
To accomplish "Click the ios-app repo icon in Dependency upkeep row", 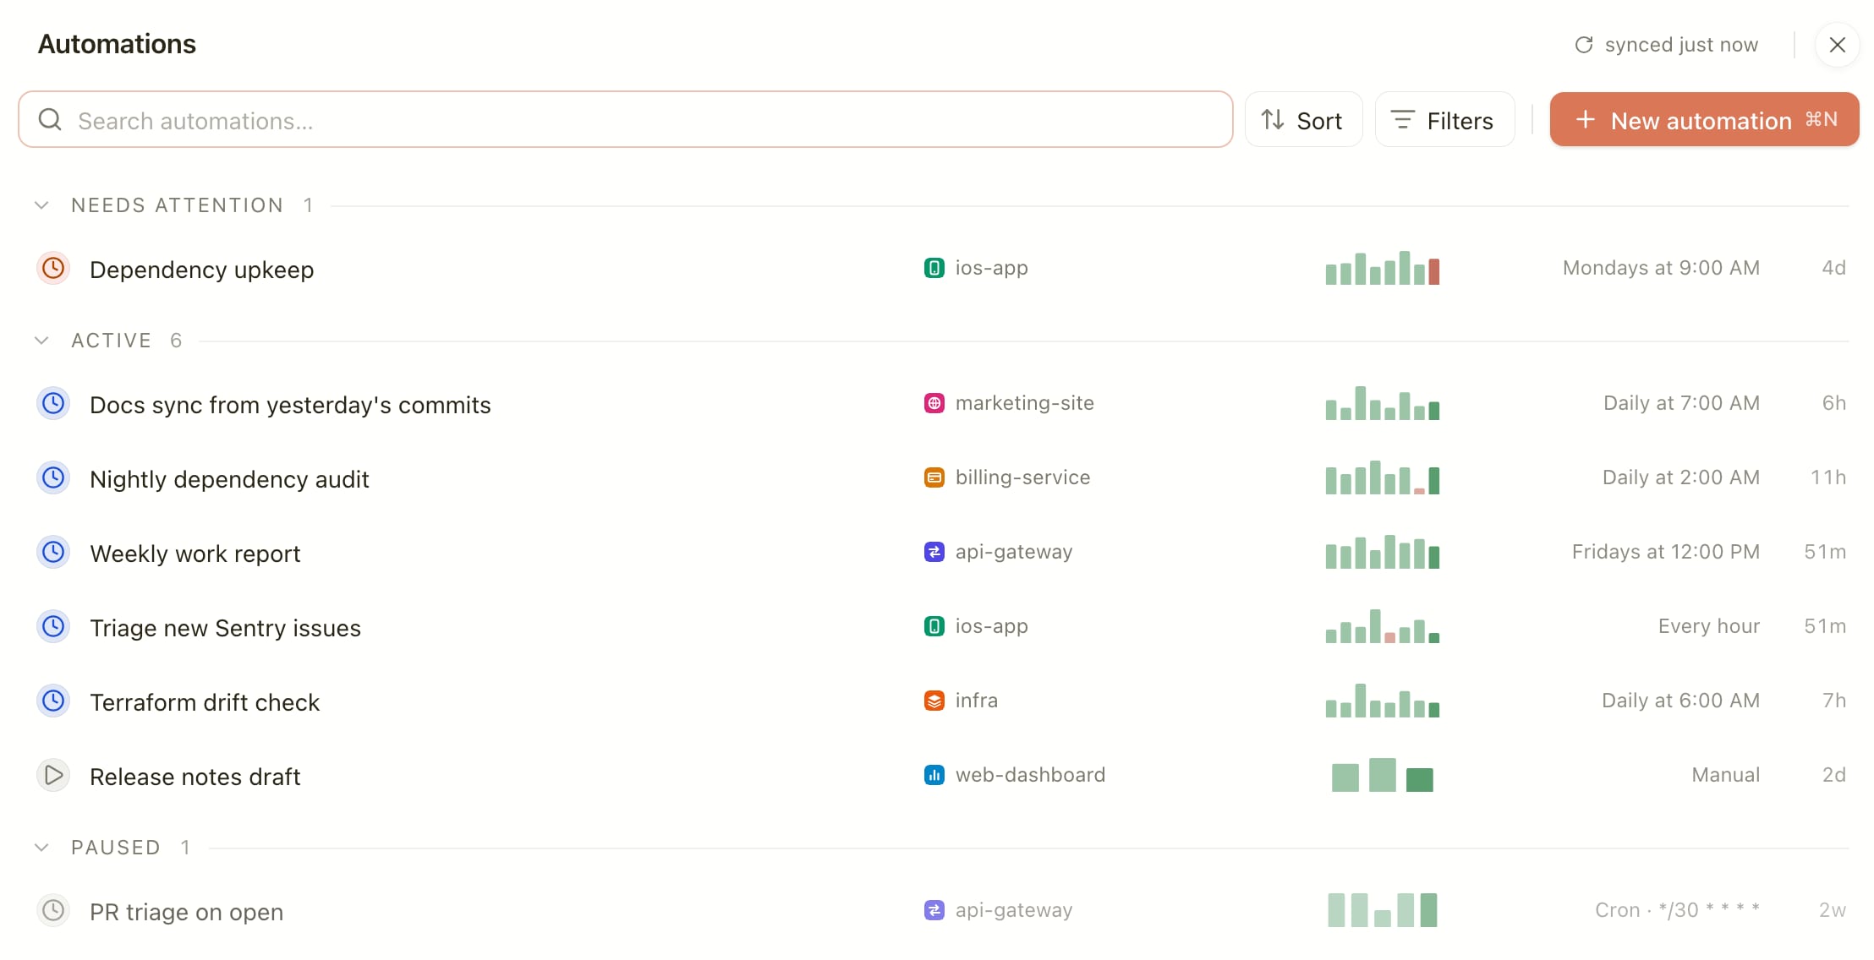I will [934, 269].
